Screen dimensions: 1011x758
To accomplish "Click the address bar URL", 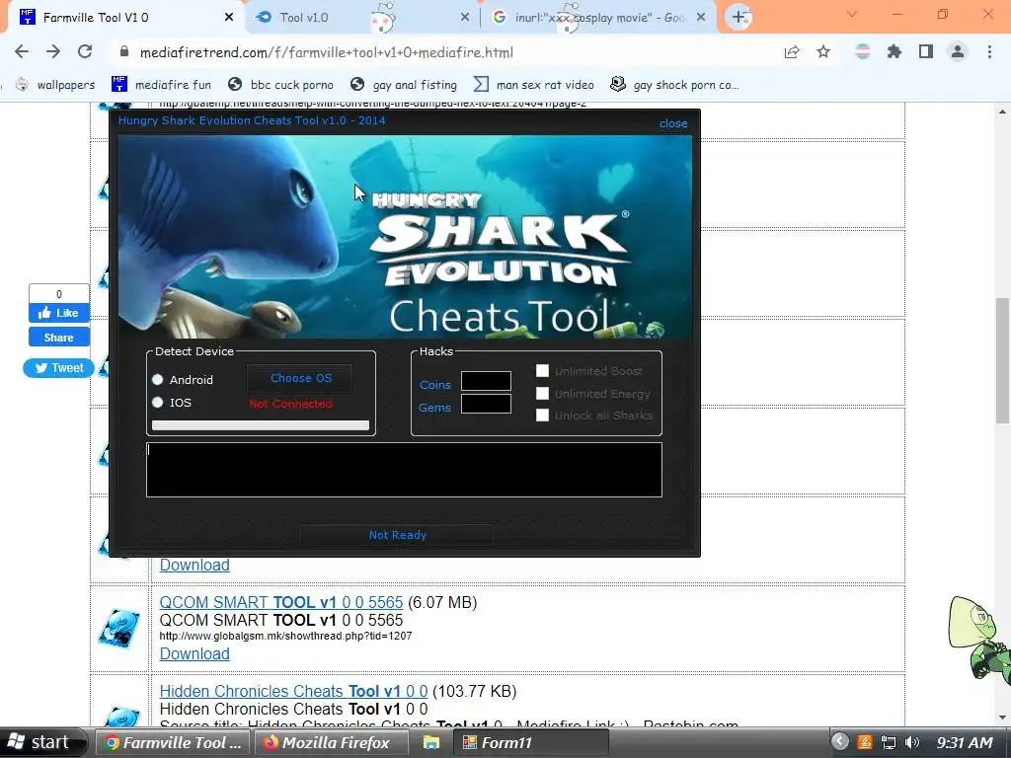I will (326, 52).
